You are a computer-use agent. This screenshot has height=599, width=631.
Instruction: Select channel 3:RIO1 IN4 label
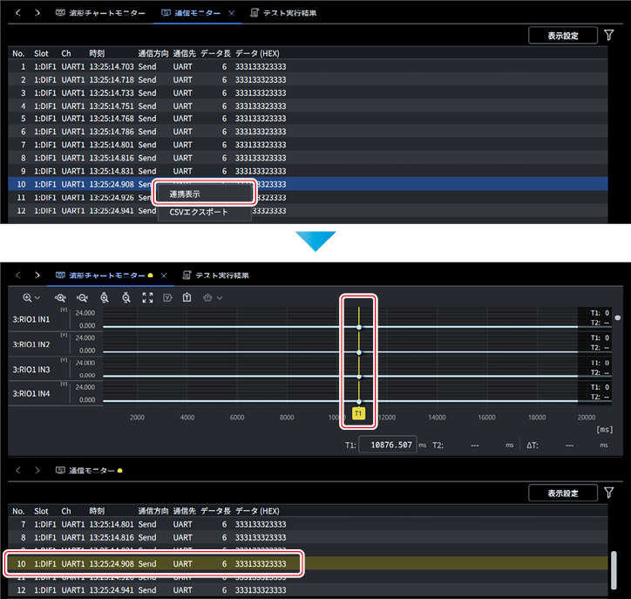click(x=31, y=394)
